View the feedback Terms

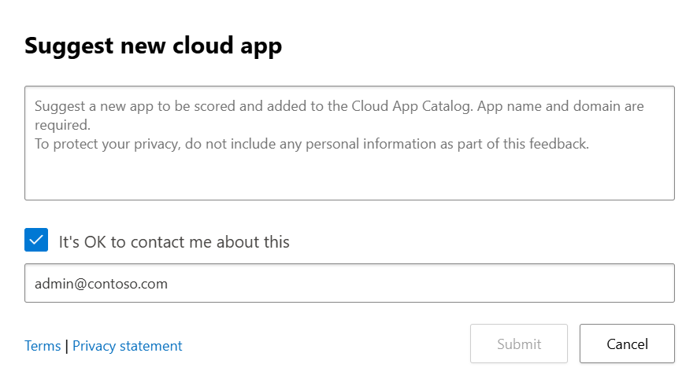tap(43, 346)
